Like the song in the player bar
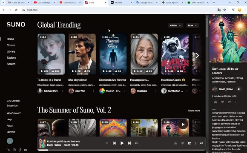 coord(175,143)
